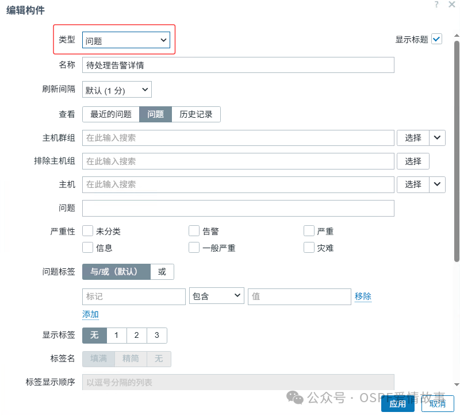The height and width of the screenshot is (416, 460).
Task: Click the 主机群组 search field
Action: pos(238,138)
